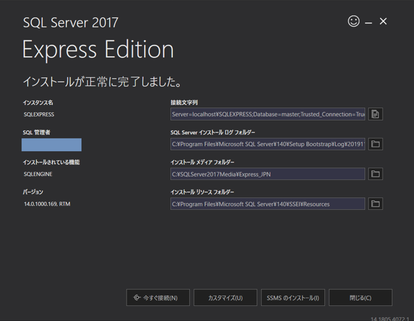The width and height of the screenshot is (414, 321).
Task: Open install resources folder icon
Action: pyautogui.click(x=375, y=204)
